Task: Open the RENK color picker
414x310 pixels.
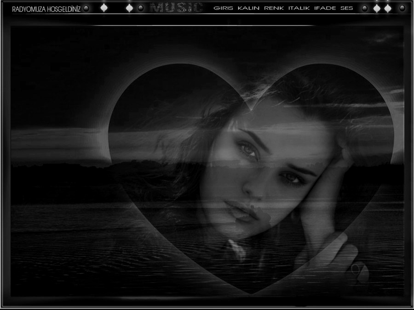Action: click(274, 8)
